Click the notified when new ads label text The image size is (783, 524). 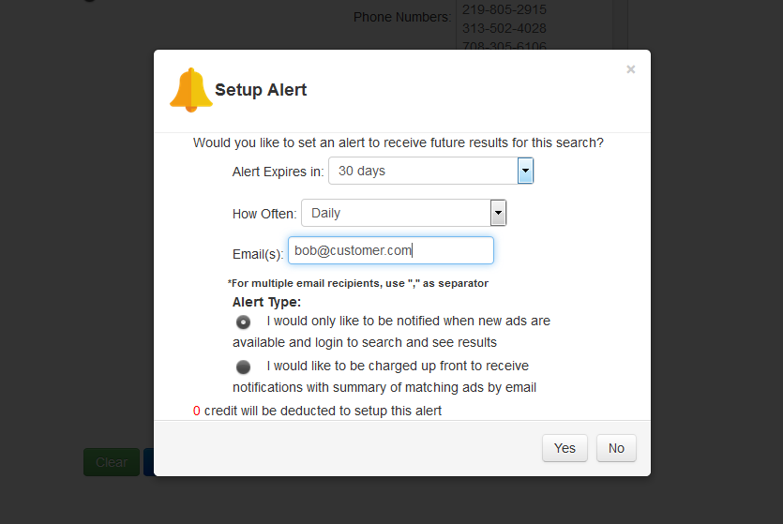pyautogui.click(x=391, y=332)
